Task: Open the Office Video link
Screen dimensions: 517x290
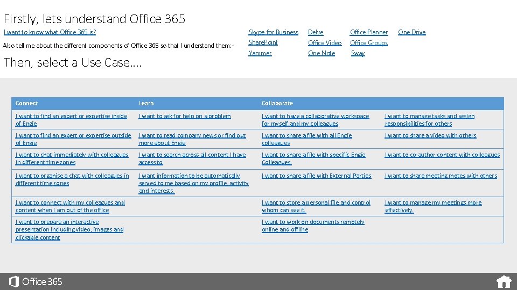Action: pos(325,43)
